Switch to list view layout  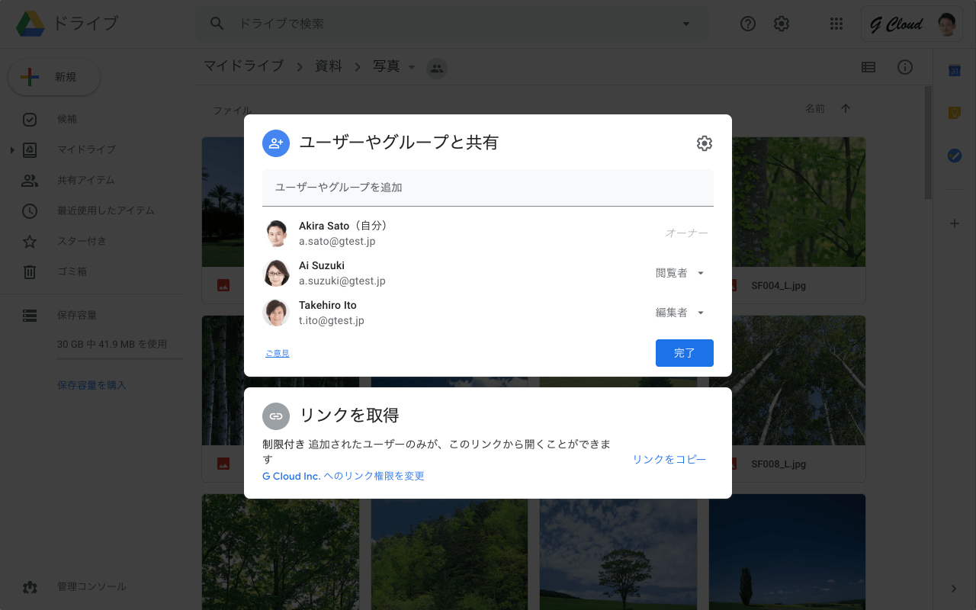(868, 67)
